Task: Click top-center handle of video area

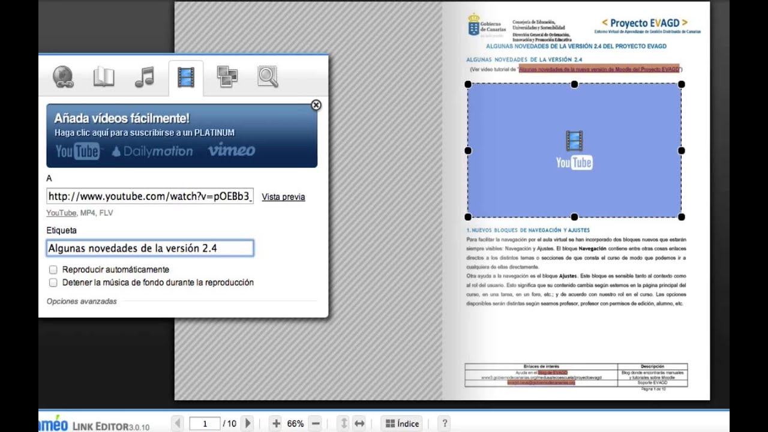Action: coord(574,85)
